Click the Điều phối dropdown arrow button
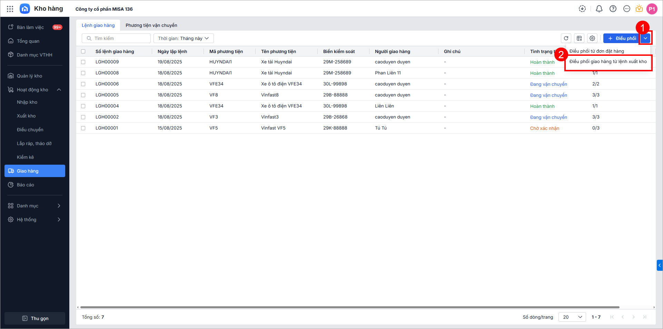The height and width of the screenshot is (329, 663). pyautogui.click(x=645, y=38)
